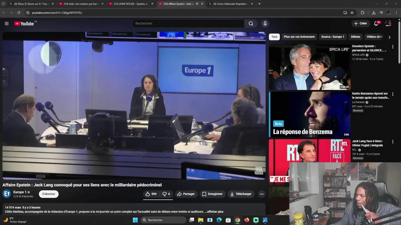Click the Créer create button
Image resolution: width=401 pixels, height=225 pixels.
360,23
